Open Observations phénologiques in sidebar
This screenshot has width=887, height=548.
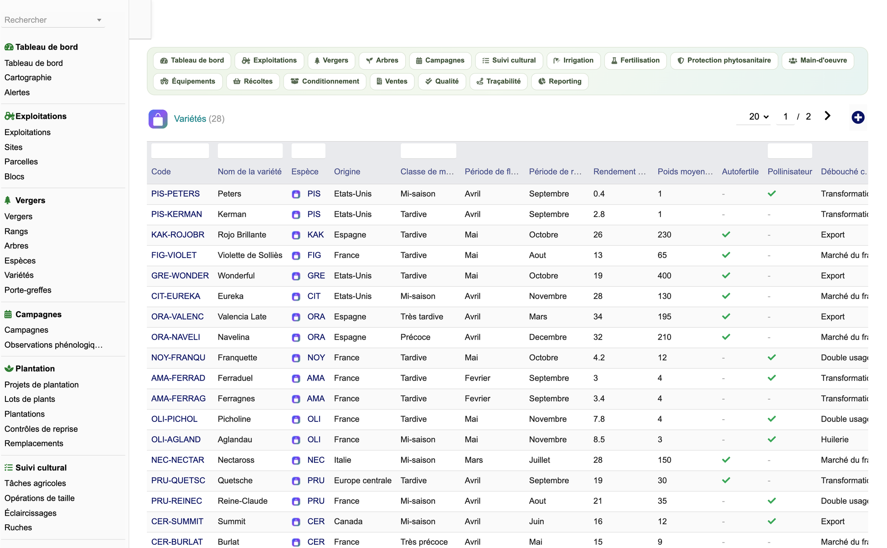(x=53, y=345)
